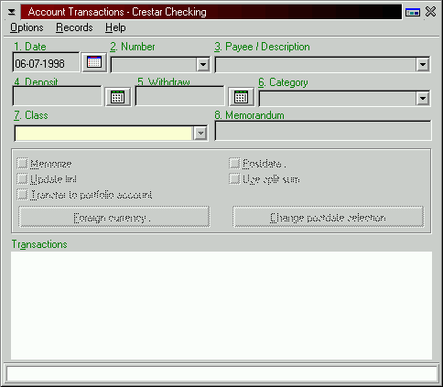This screenshot has width=443, height=387.
Task: Close the Account Transactions window
Action: pyautogui.click(x=430, y=12)
